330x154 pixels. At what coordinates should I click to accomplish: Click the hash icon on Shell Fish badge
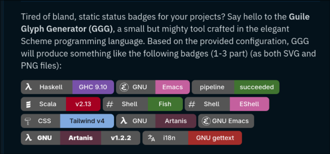(x=110, y=104)
